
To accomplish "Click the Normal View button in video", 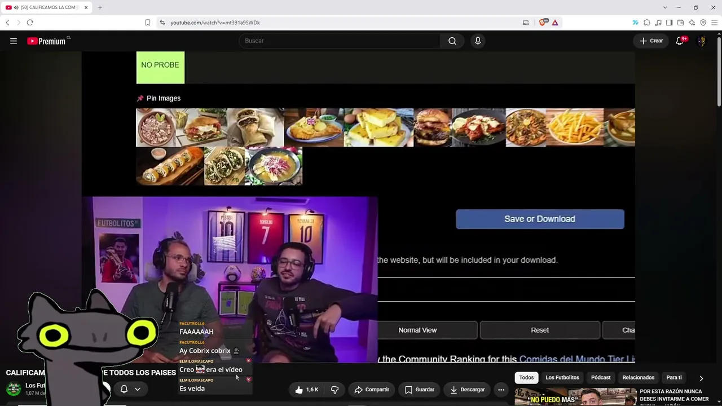I will (x=417, y=330).
